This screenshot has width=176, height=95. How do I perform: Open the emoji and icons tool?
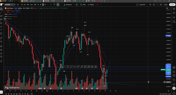1,33
